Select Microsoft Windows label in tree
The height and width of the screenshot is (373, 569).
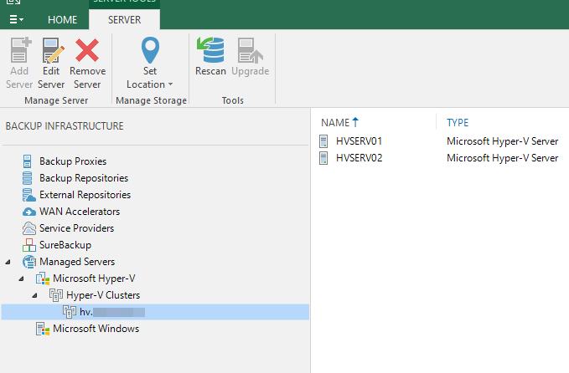(96, 329)
